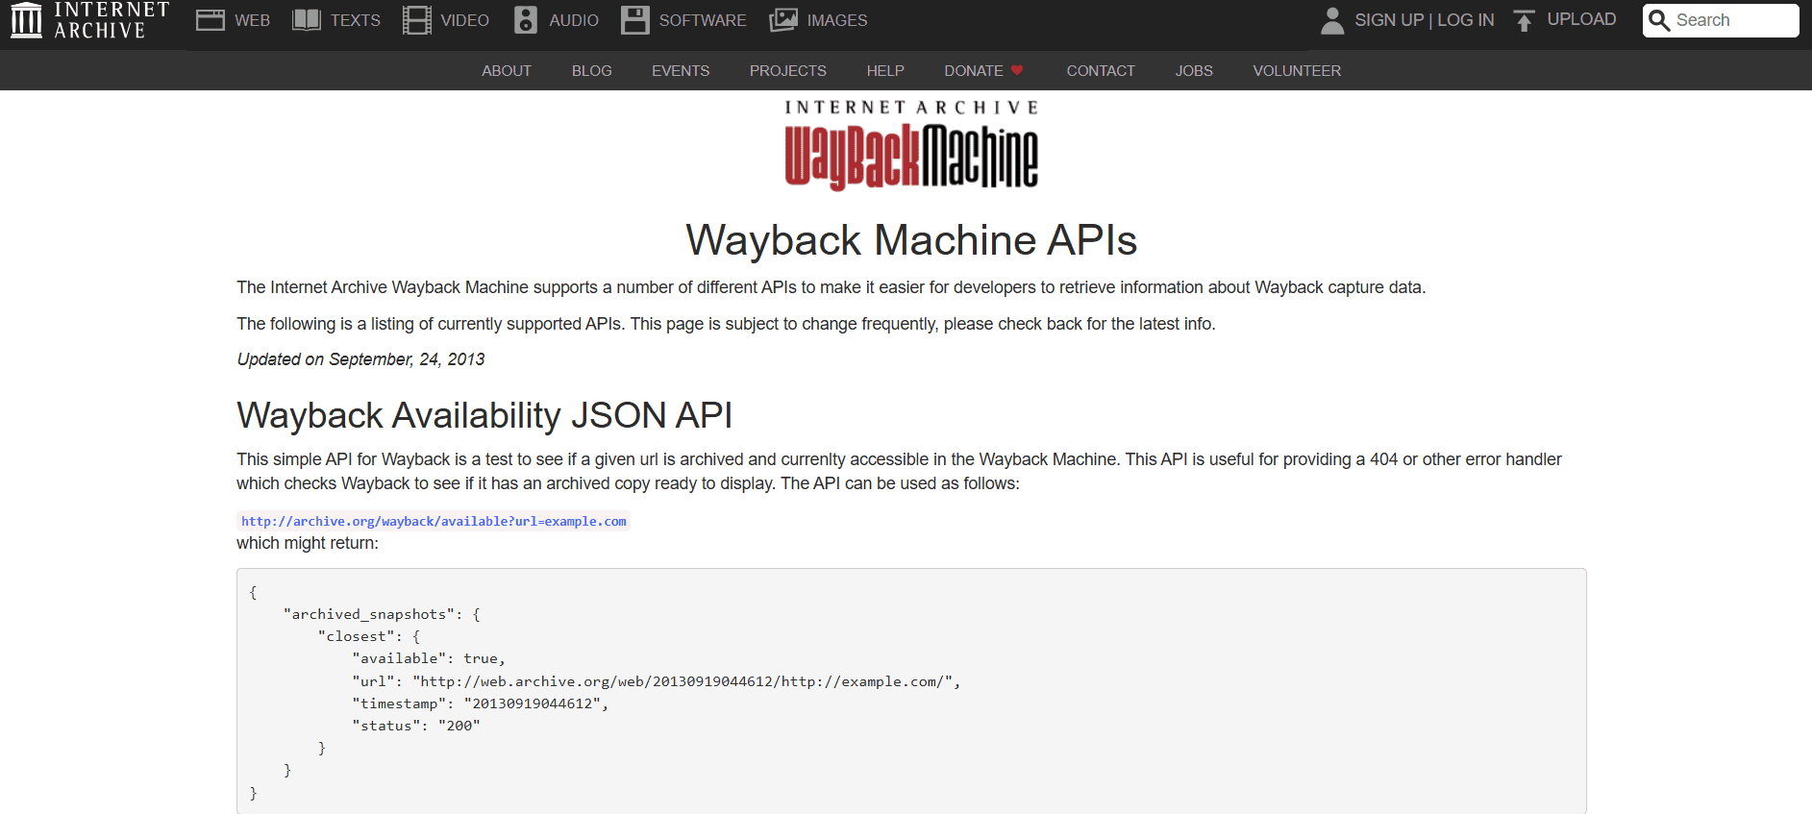Open the TEXTS section
Screen dimensions: 1812x814
tap(356, 20)
